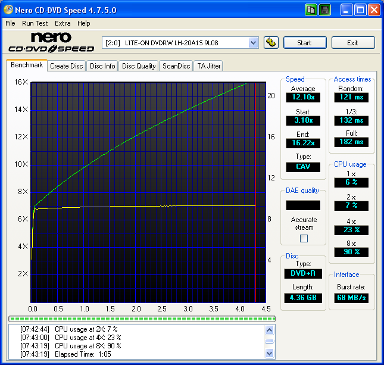
Task: Click the disc Length value 4.36 GB
Action: tap(303, 298)
